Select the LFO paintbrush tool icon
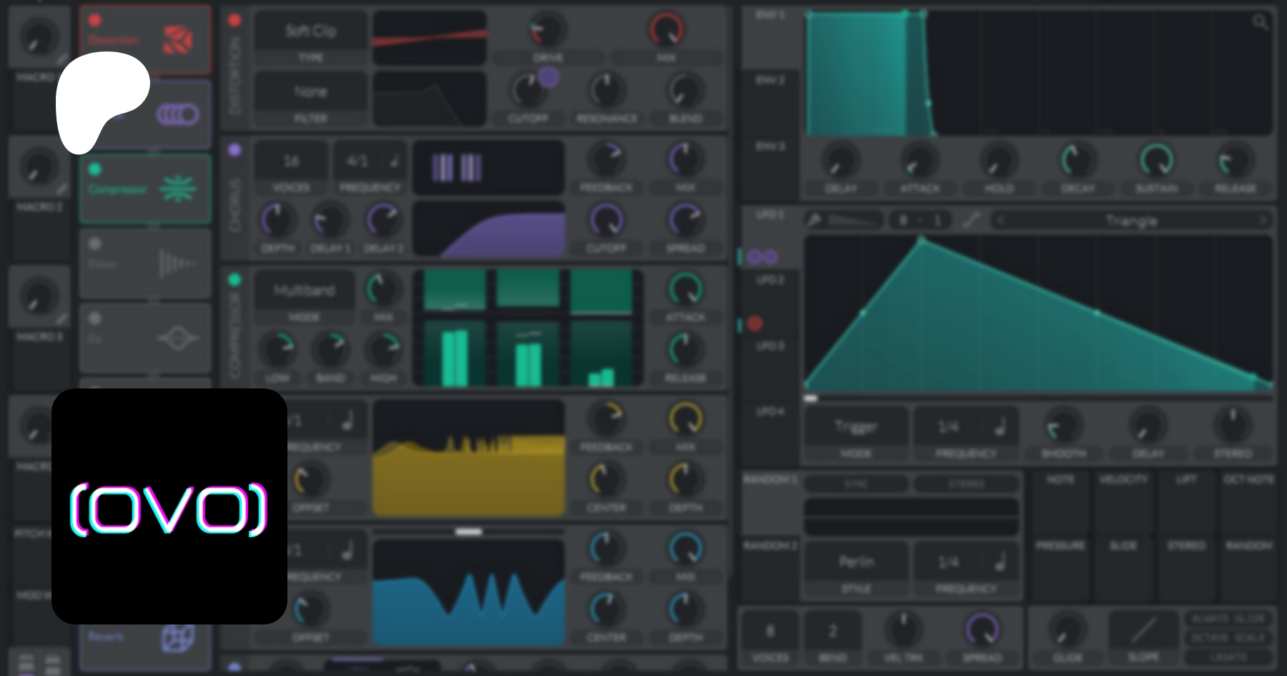The height and width of the screenshot is (676, 1287). (814, 220)
